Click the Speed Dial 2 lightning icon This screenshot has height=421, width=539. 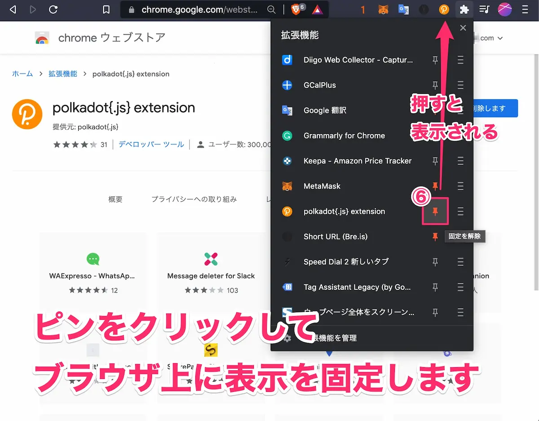click(x=287, y=262)
